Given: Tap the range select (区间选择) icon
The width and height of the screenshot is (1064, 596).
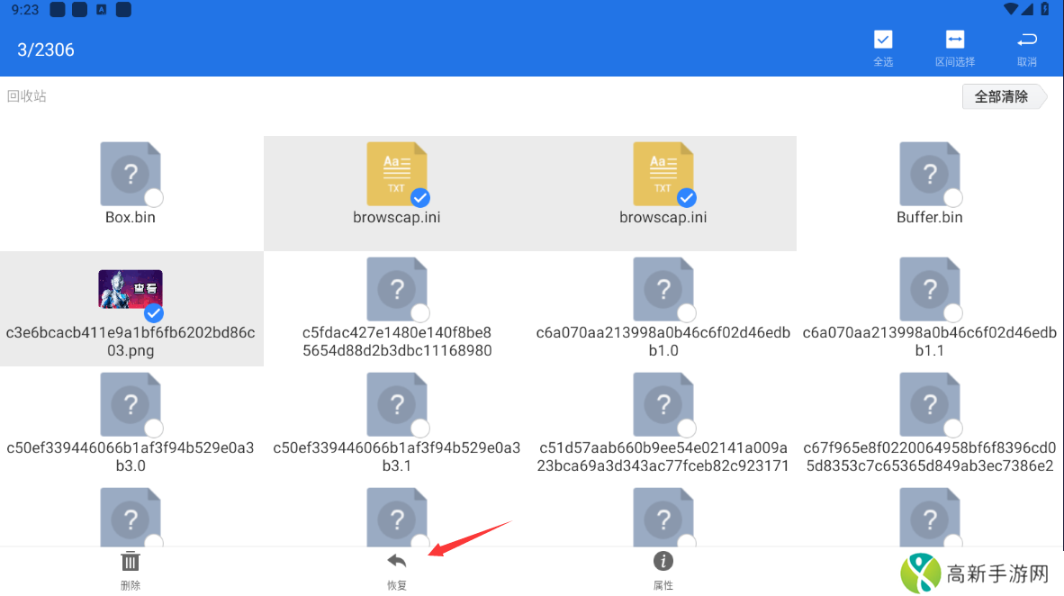Looking at the screenshot, I should tap(954, 41).
